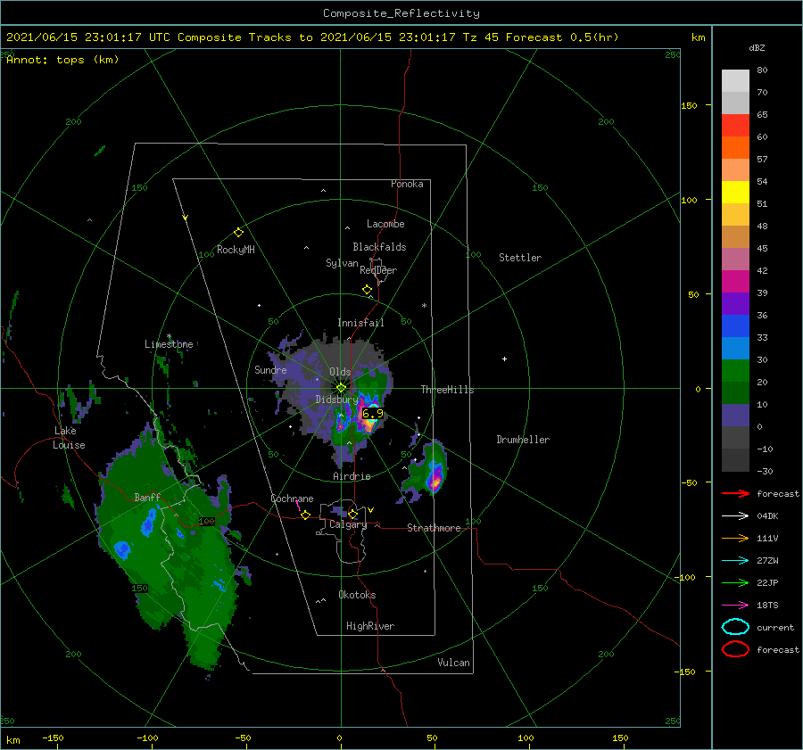
Task: Select the white 04DK arrow legend symbol
Action: point(735,516)
